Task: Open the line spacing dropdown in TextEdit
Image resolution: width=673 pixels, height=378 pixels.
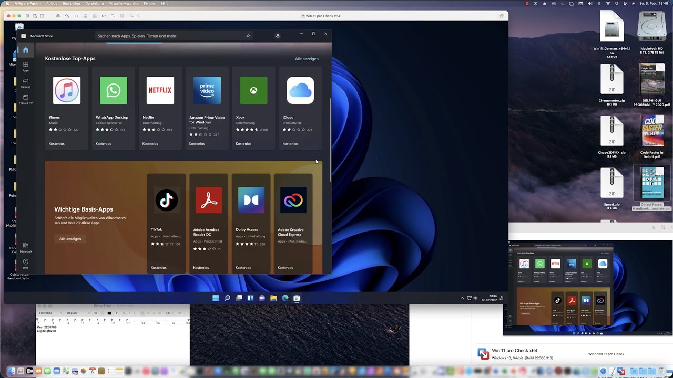Action: click(x=171, y=313)
